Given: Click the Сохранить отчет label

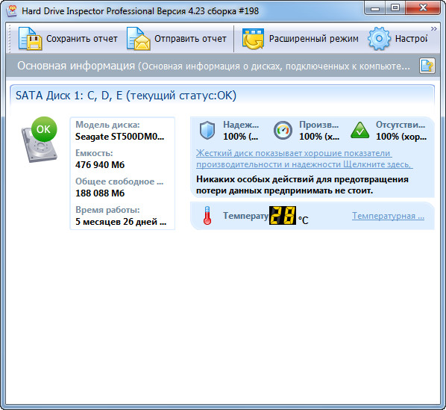Looking at the screenshot, I should 82,39.
